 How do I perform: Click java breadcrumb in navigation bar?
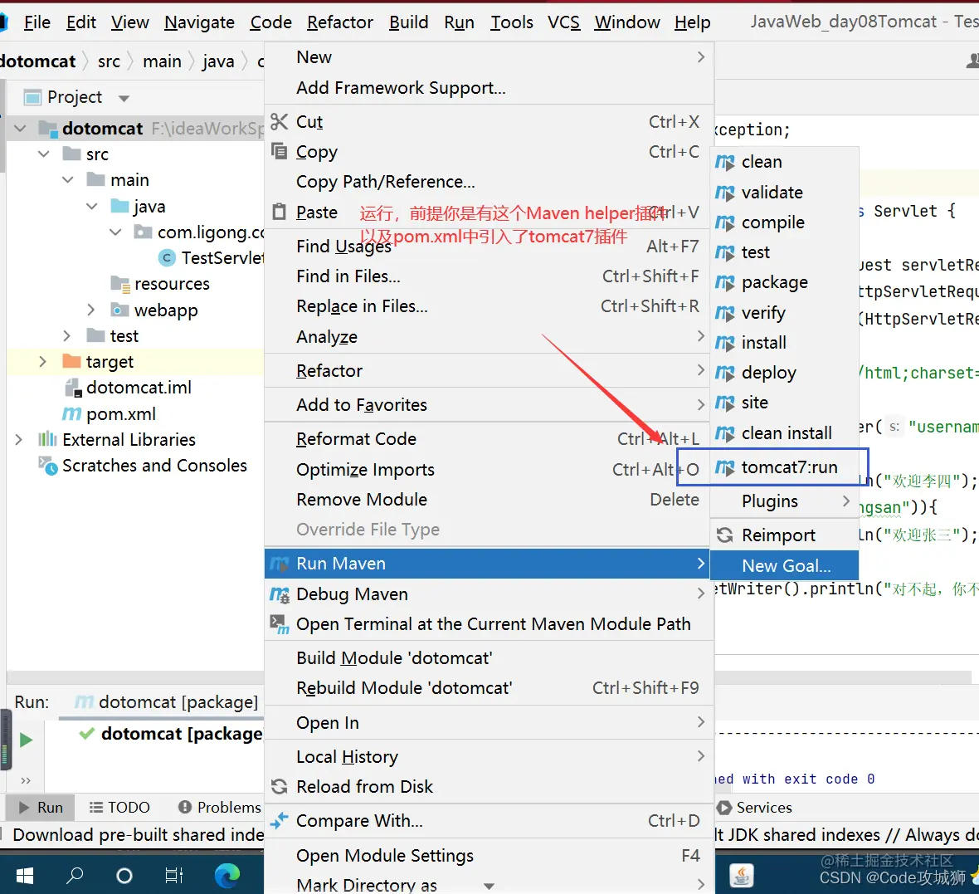pyautogui.click(x=218, y=61)
